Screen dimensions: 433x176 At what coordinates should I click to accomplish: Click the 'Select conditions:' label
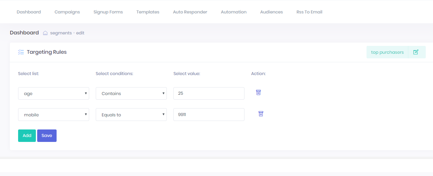115,74
